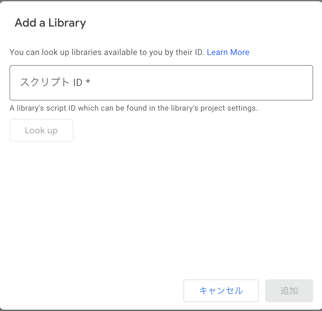Add the library with the 追加 button
Viewport: 322px width, 311px height.
point(289,291)
